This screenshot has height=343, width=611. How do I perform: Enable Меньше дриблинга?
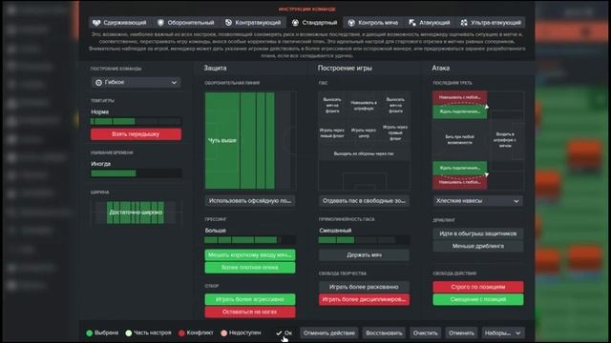(x=478, y=246)
